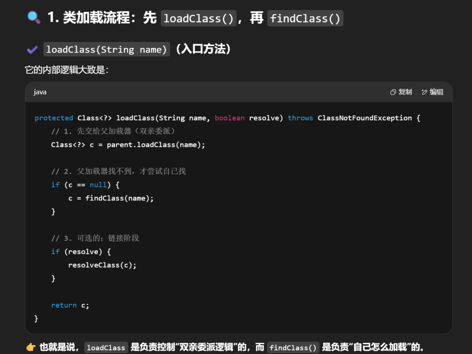
Task: Click the copy icon in code header
Action: coord(393,92)
